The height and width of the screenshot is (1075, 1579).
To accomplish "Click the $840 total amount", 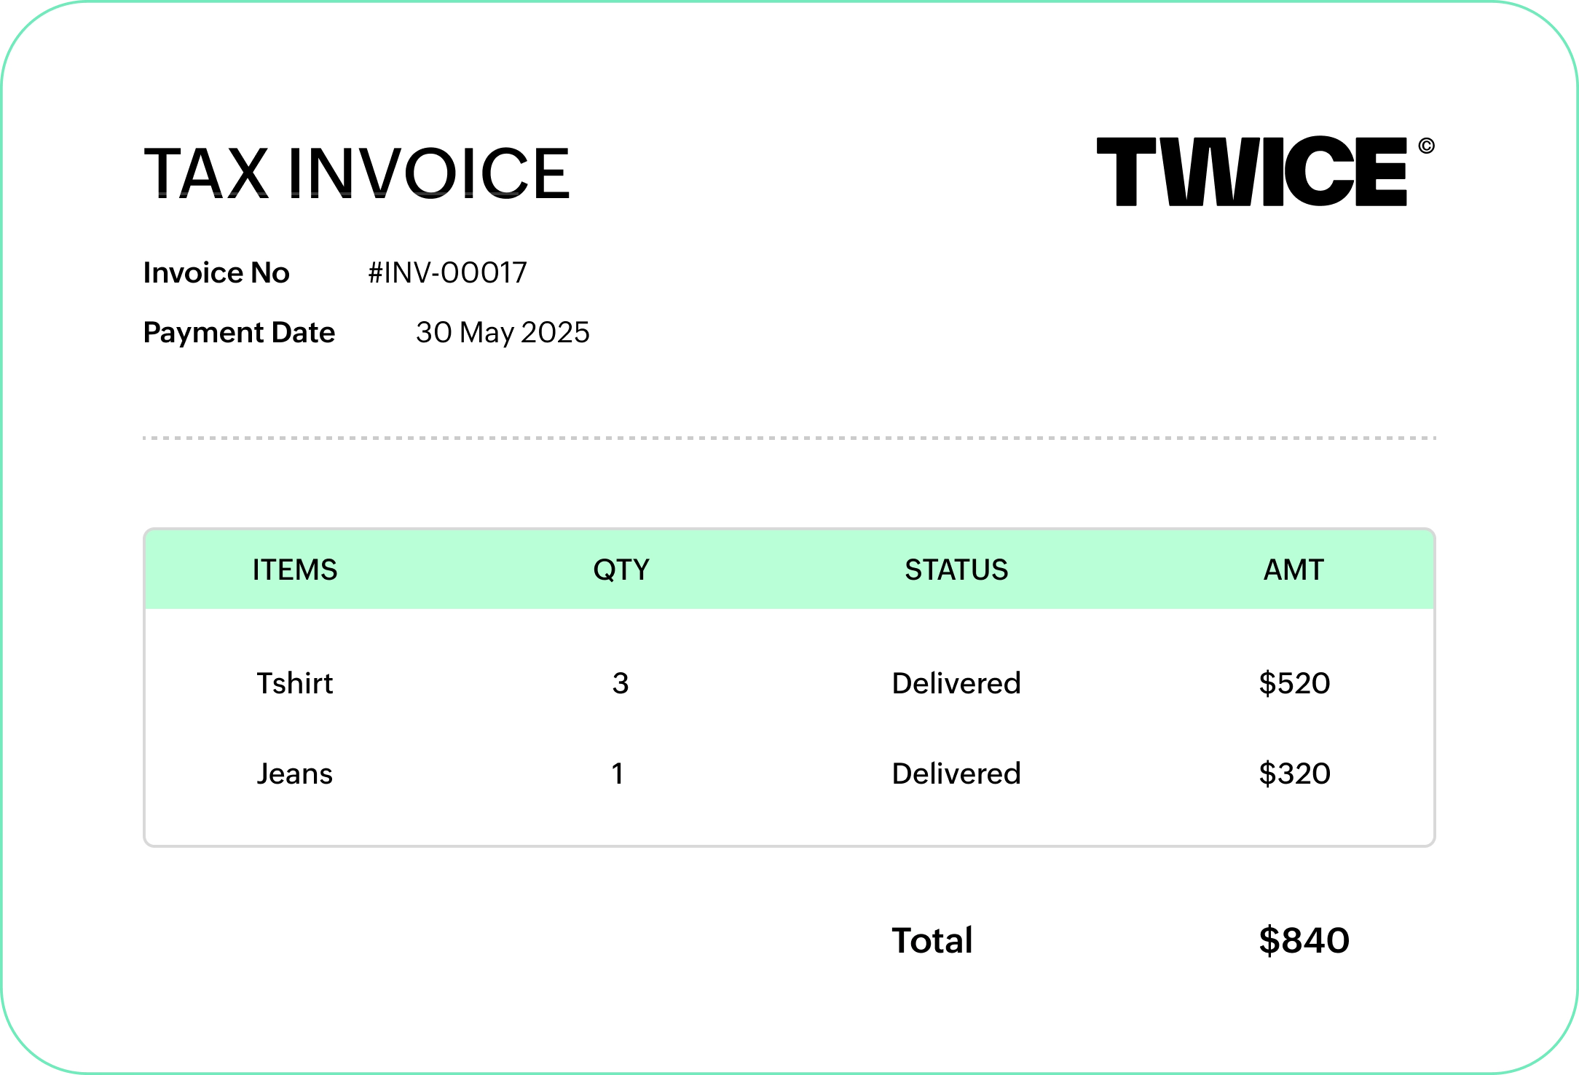I will tap(1304, 940).
